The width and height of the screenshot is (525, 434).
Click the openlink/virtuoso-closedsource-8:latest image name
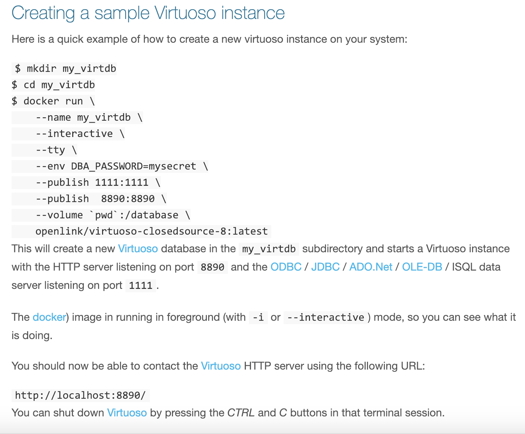point(152,231)
